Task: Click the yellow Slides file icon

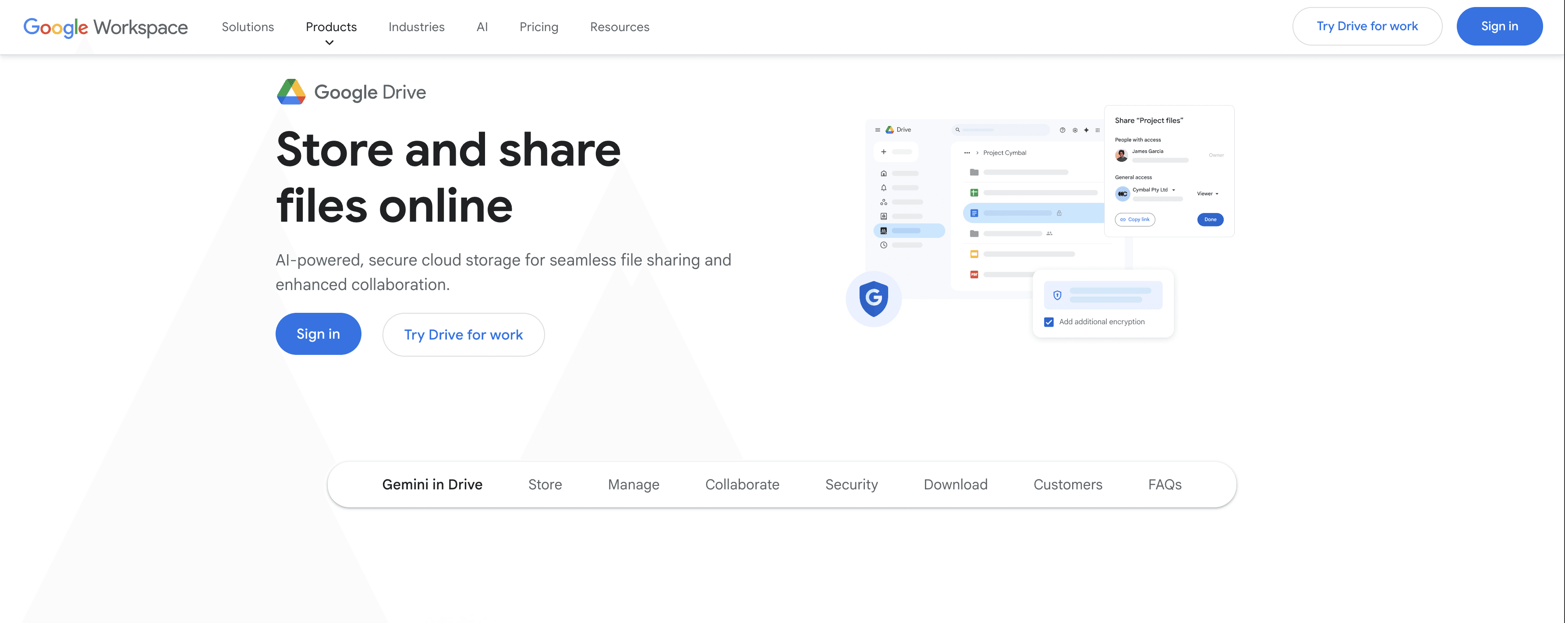Action: pyautogui.click(x=974, y=254)
